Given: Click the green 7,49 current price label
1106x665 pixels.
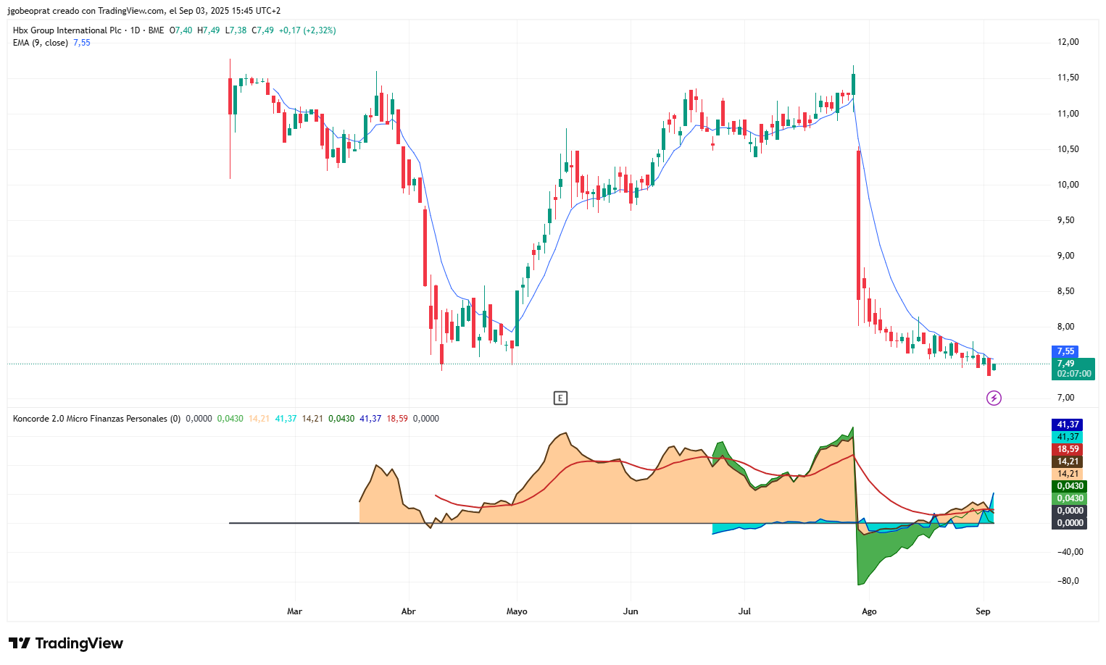Looking at the screenshot, I should click(1073, 369).
